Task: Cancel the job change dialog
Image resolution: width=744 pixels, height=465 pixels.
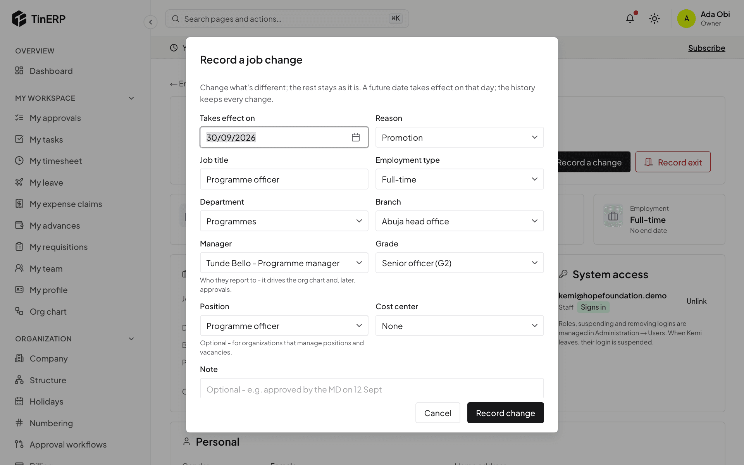Action: pos(437,413)
